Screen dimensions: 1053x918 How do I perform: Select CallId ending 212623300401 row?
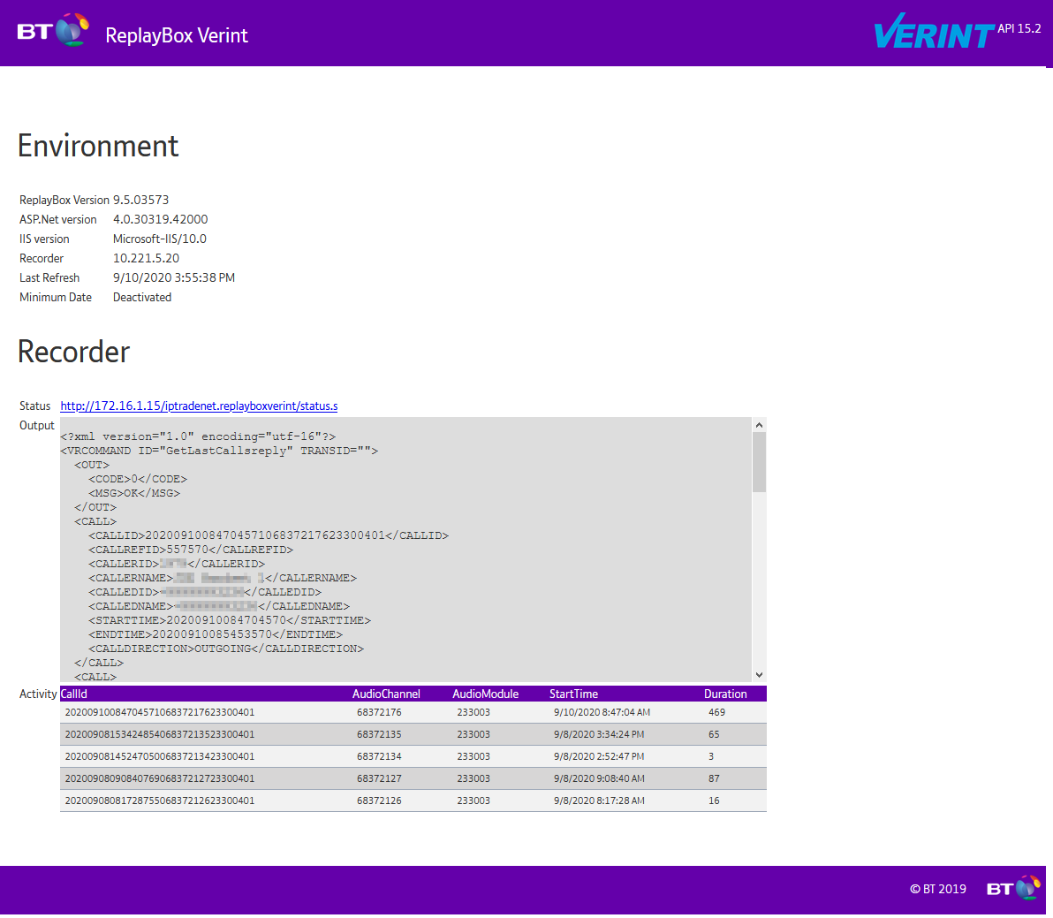coord(413,801)
